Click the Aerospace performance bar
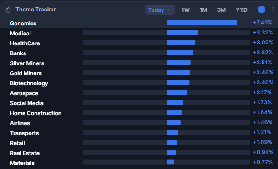The width and height of the screenshot is (278, 169). coord(177,92)
